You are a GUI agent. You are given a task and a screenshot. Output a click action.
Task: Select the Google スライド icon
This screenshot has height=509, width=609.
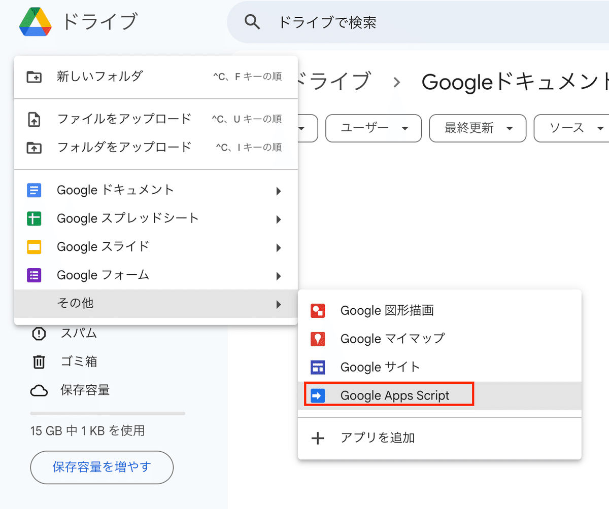pos(33,247)
